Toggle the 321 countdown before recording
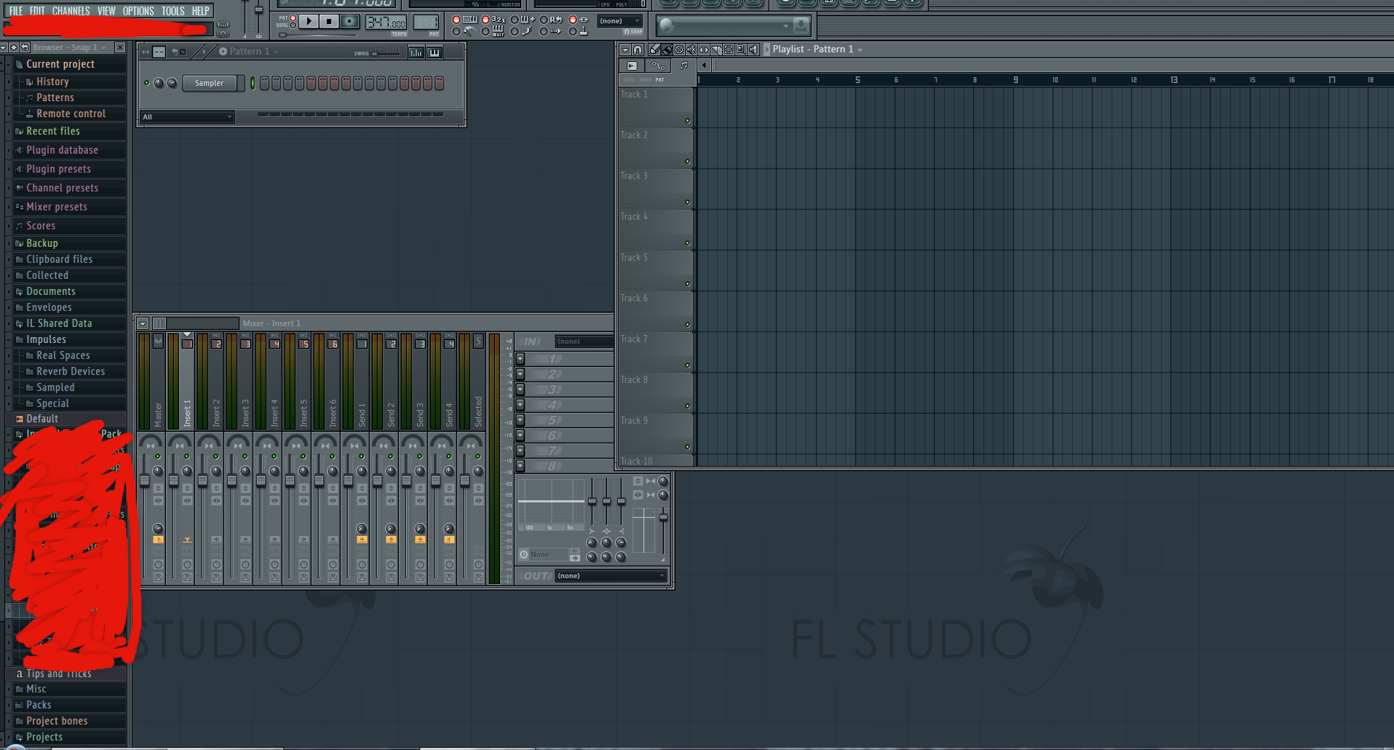Viewport: 1394px width, 750px height. point(485,20)
